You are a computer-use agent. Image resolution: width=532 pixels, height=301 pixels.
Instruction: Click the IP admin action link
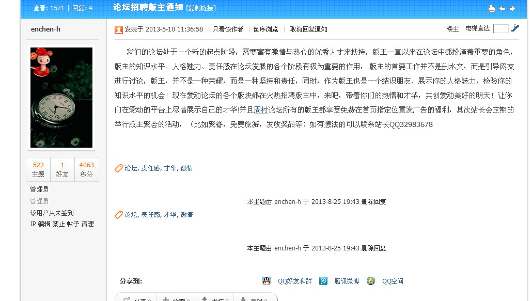coord(33,224)
